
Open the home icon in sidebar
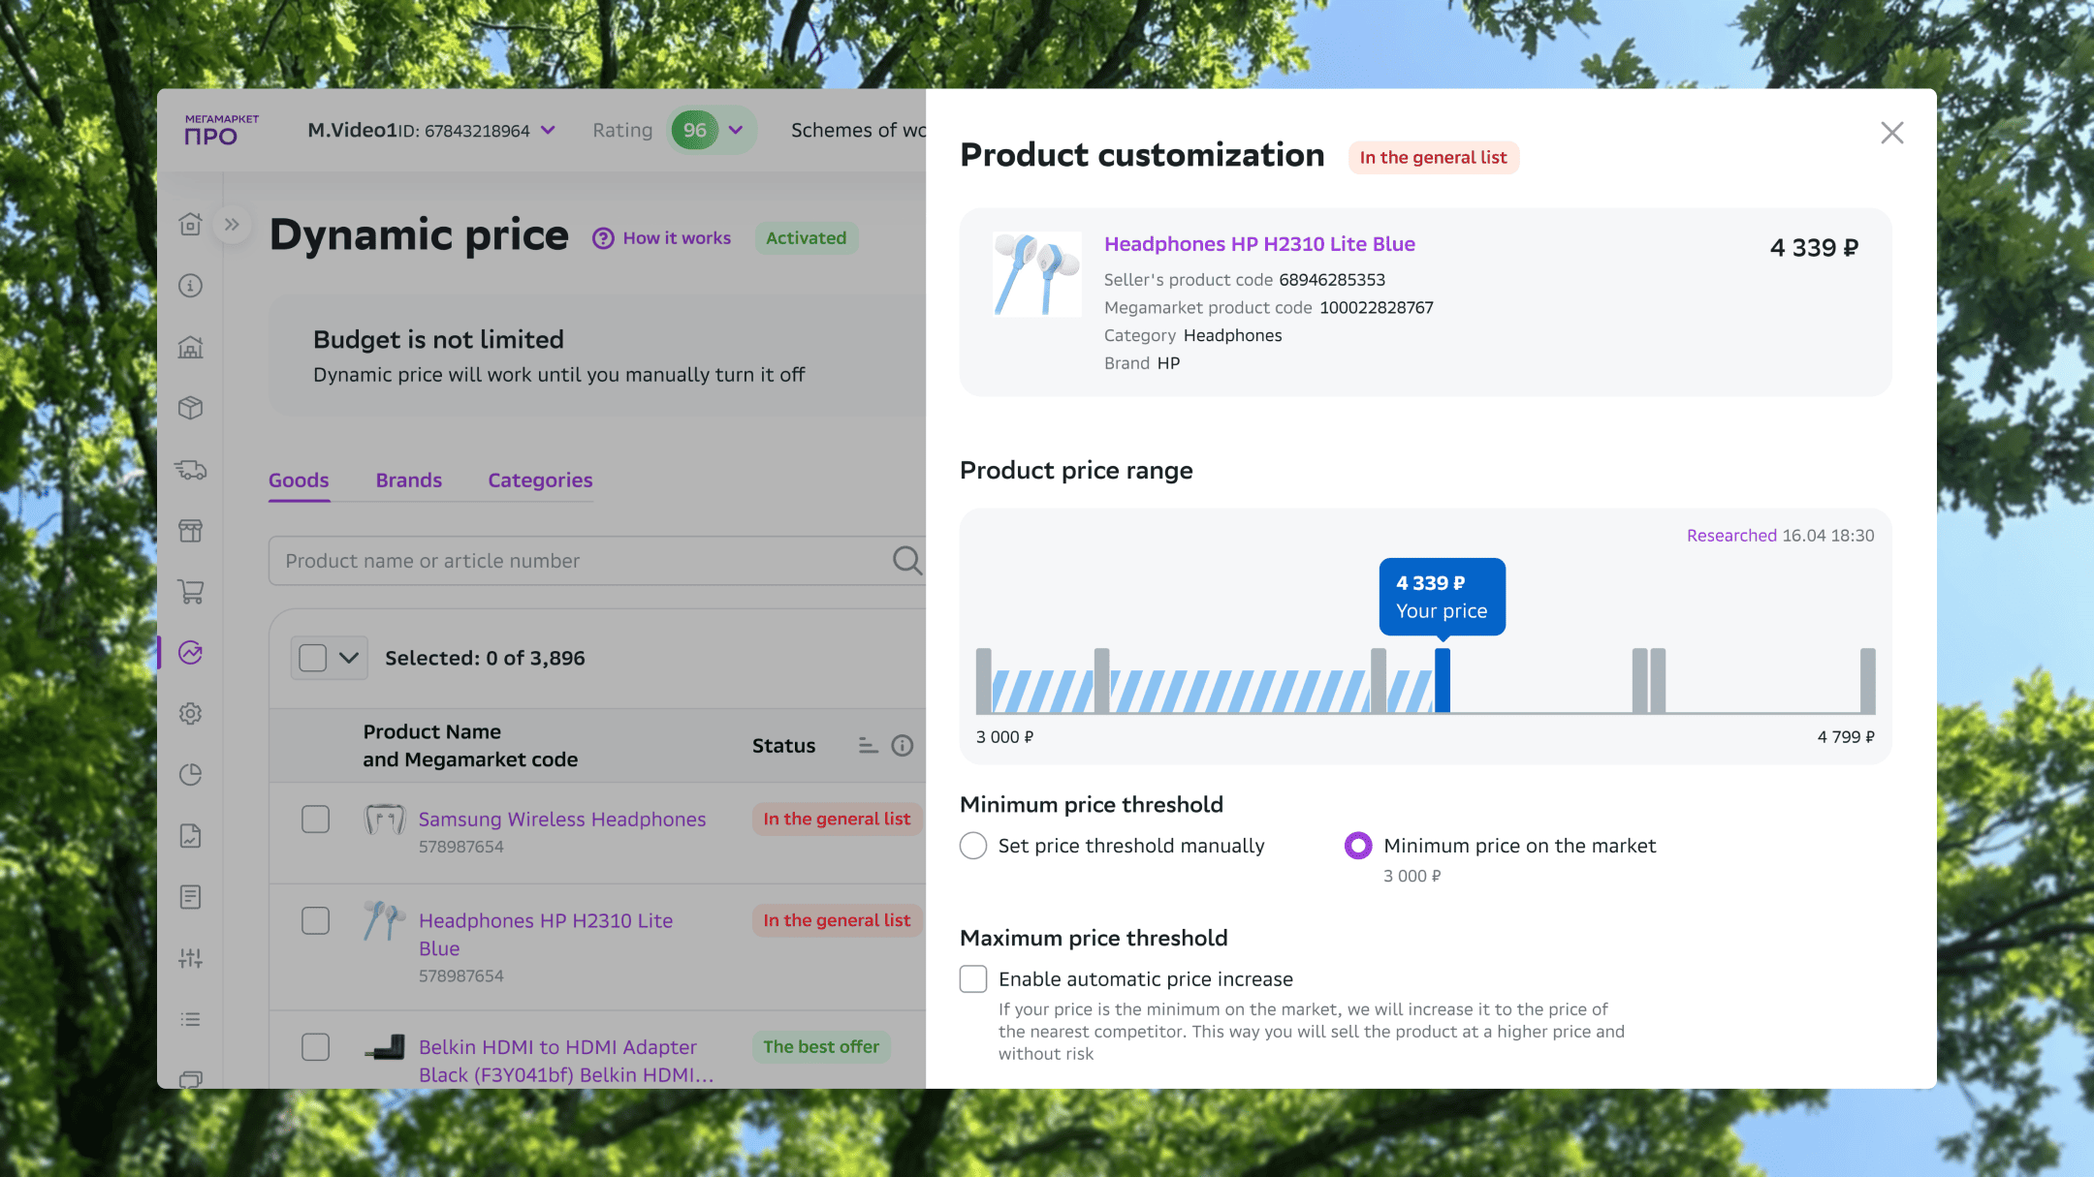tap(190, 225)
